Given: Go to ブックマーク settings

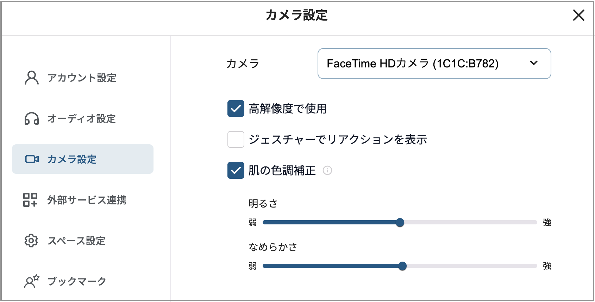Looking at the screenshot, I should coord(76,281).
